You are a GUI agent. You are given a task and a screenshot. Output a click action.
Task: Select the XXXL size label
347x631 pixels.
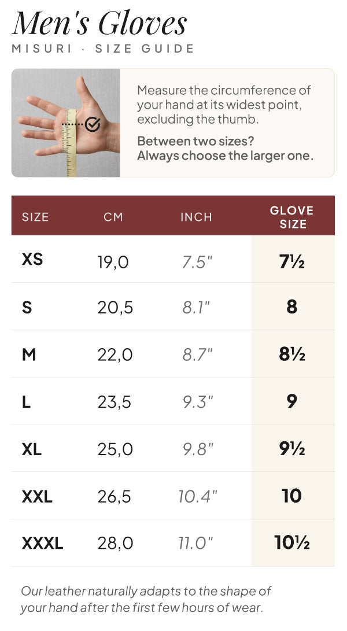[x=42, y=543]
